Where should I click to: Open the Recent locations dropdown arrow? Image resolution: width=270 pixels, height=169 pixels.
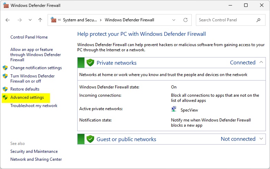(30, 20)
